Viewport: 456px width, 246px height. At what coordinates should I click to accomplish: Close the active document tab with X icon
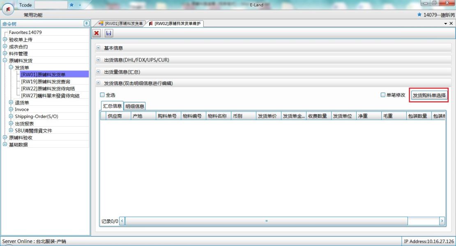pyautogui.click(x=451, y=23)
